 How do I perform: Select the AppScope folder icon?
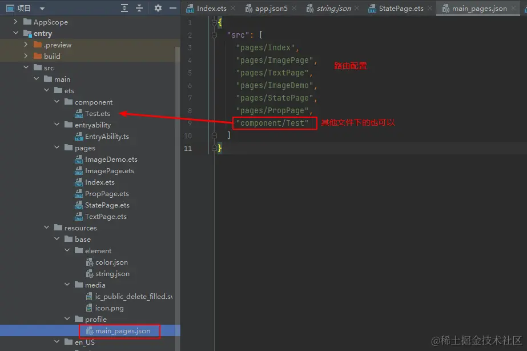tap(27, 22)
